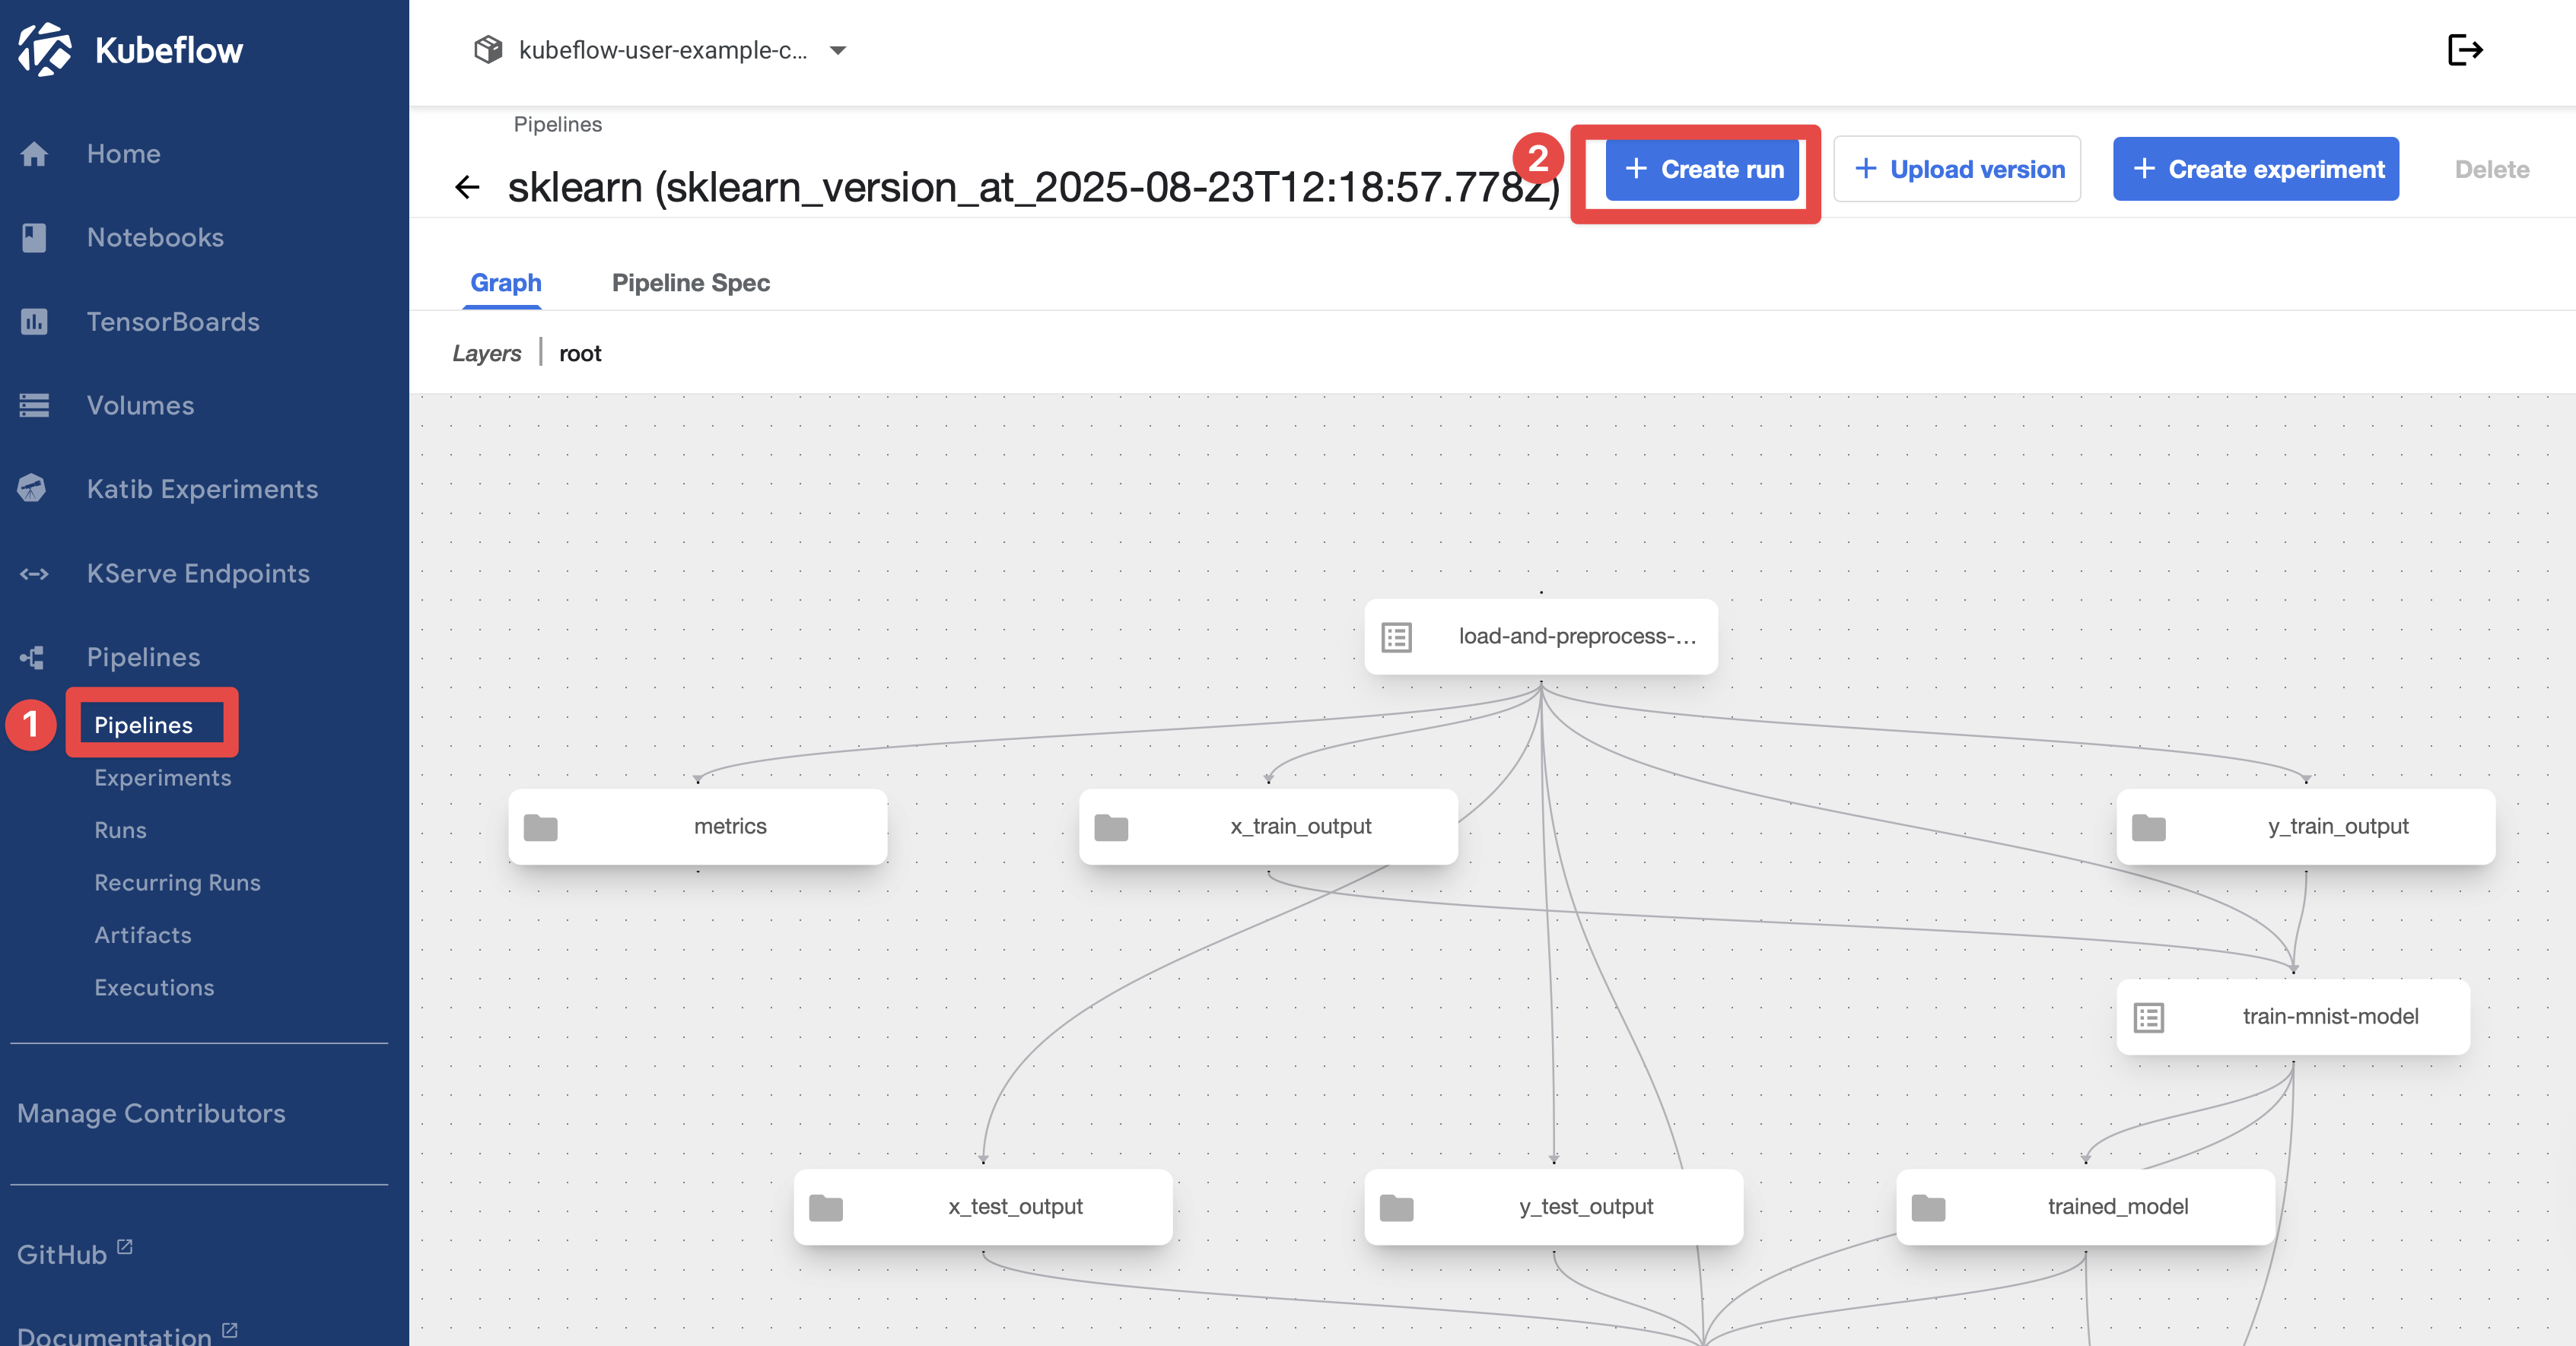Click the Katib Experiments icon
Viewport: 2576px width, 1346px height.
click(32, 489)
